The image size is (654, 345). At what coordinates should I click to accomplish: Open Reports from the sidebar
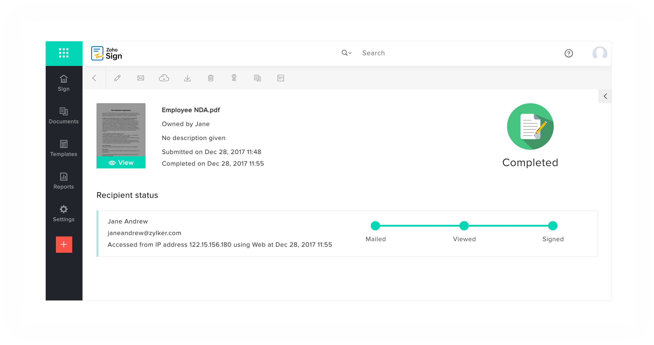[64, 181]
